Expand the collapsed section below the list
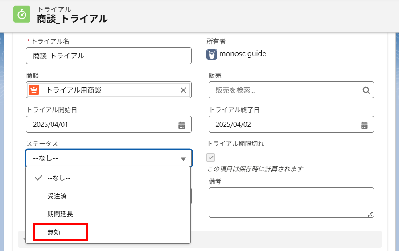 (x=22, y=239)
